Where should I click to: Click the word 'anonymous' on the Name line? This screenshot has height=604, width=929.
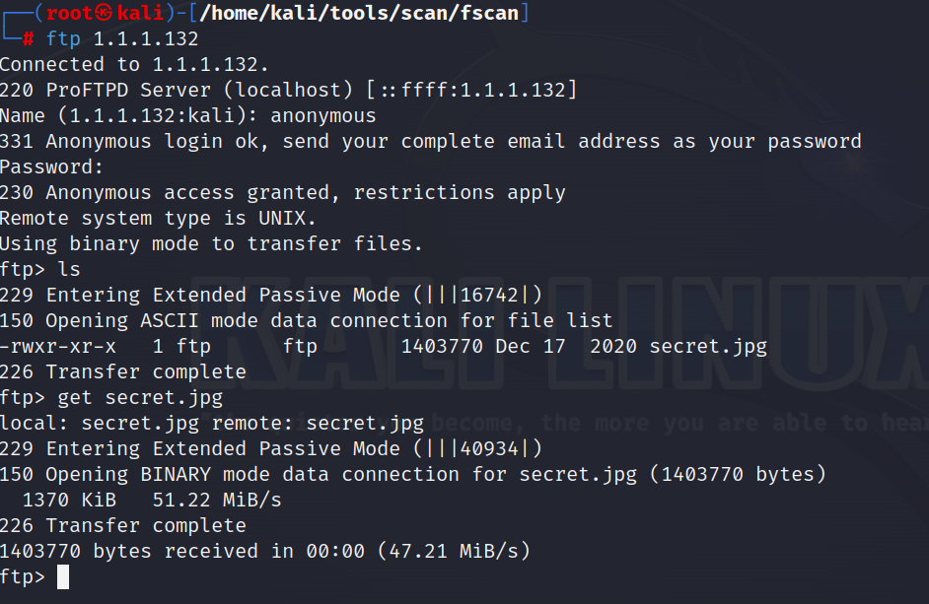click(322, 115)
